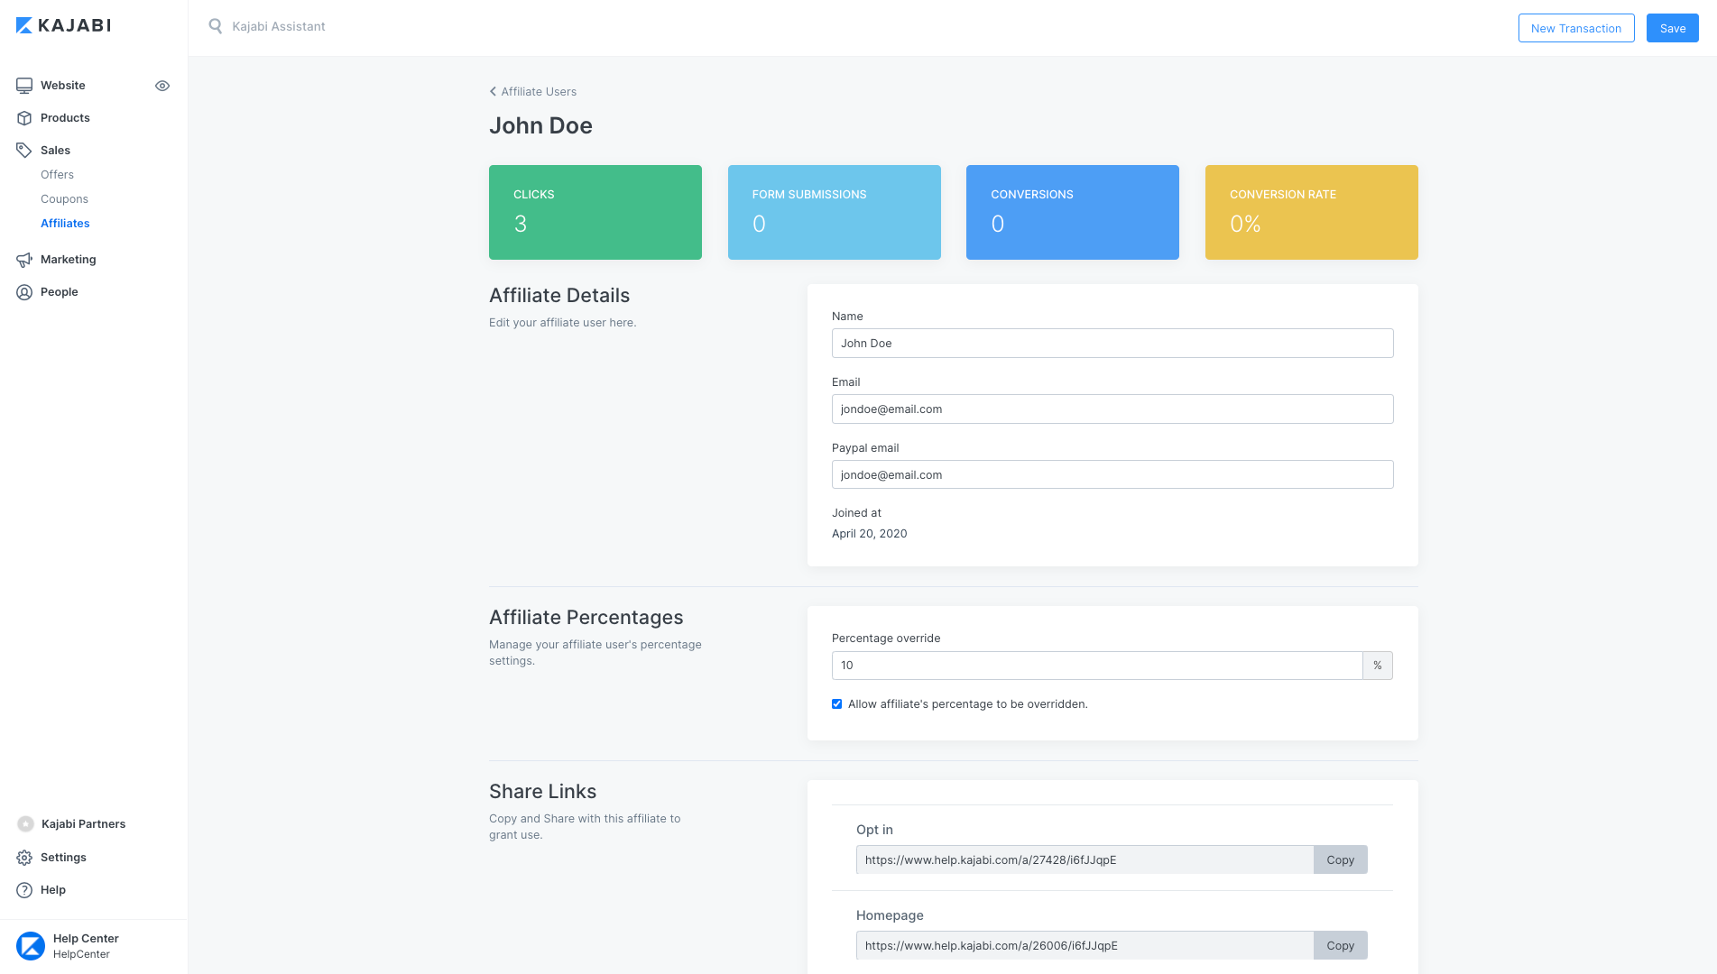Click the blue Conversions stat card
Viewport: 1717px width, 974px height.
click(x=1073, y=213)
